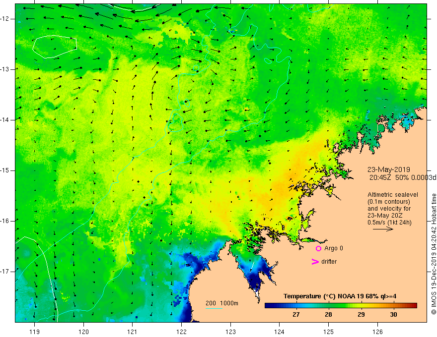The height and width of the screenshot is (337, 437).
Task: Click the 'Argo 0' legend label
Action: 334,248
